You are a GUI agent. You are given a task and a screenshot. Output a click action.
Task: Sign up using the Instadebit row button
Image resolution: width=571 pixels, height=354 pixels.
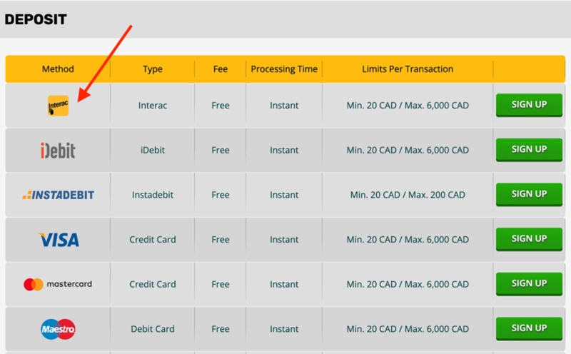click(529, 194)
